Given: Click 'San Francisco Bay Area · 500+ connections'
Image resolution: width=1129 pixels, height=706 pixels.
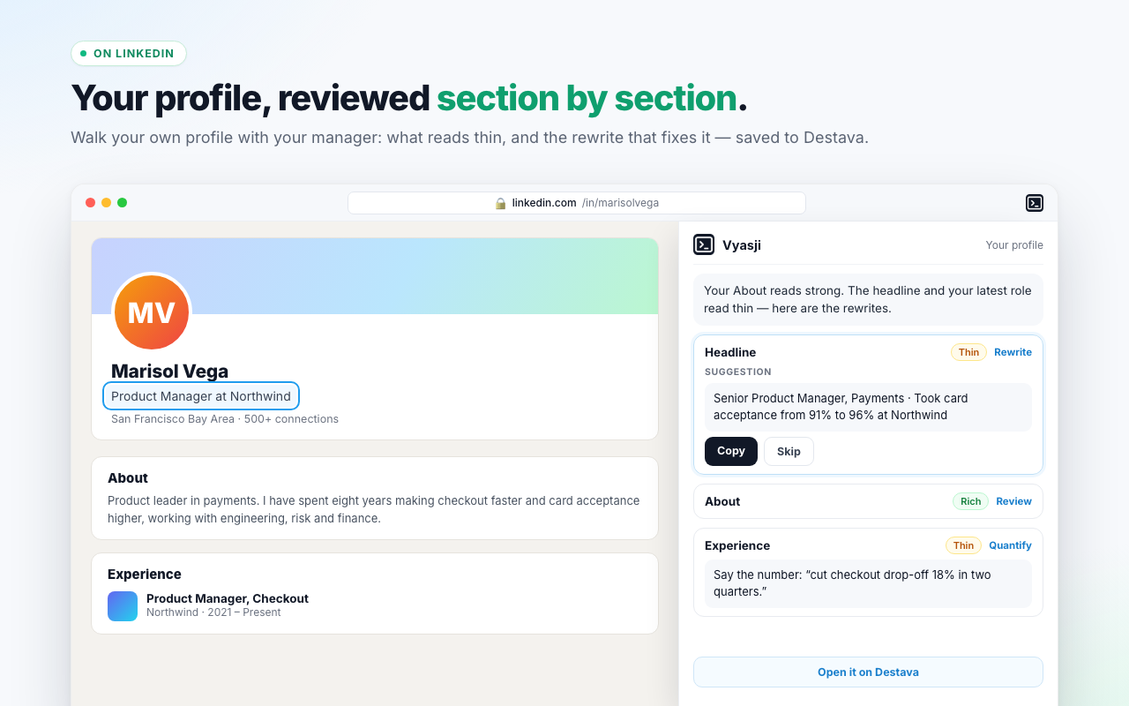Looking at the screenshot, I should (x=225, y=419).
